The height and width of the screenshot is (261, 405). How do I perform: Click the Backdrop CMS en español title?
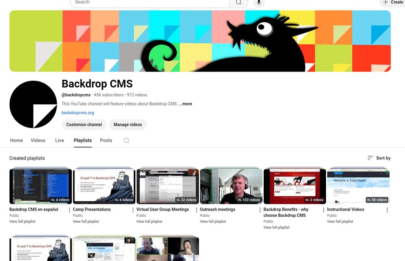[34, 209]
